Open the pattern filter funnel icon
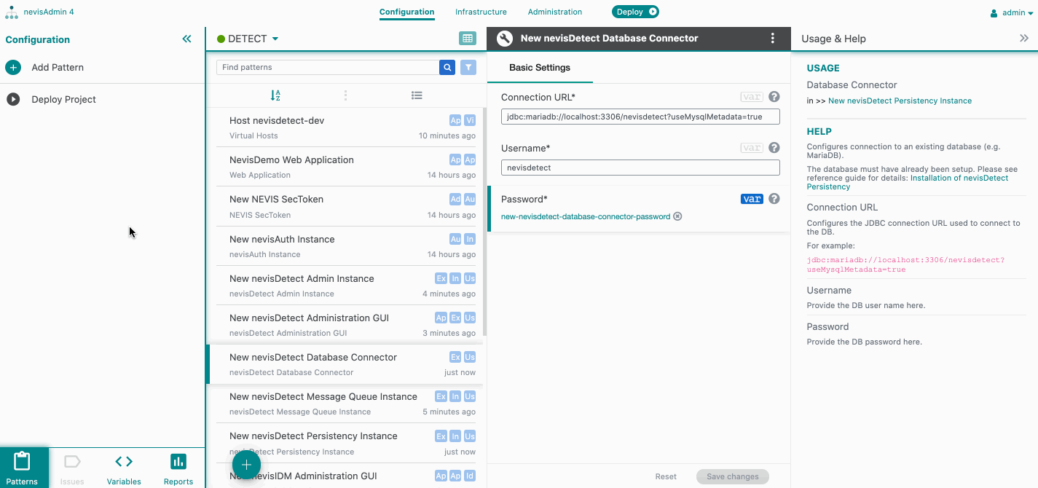 coord(468,67)
